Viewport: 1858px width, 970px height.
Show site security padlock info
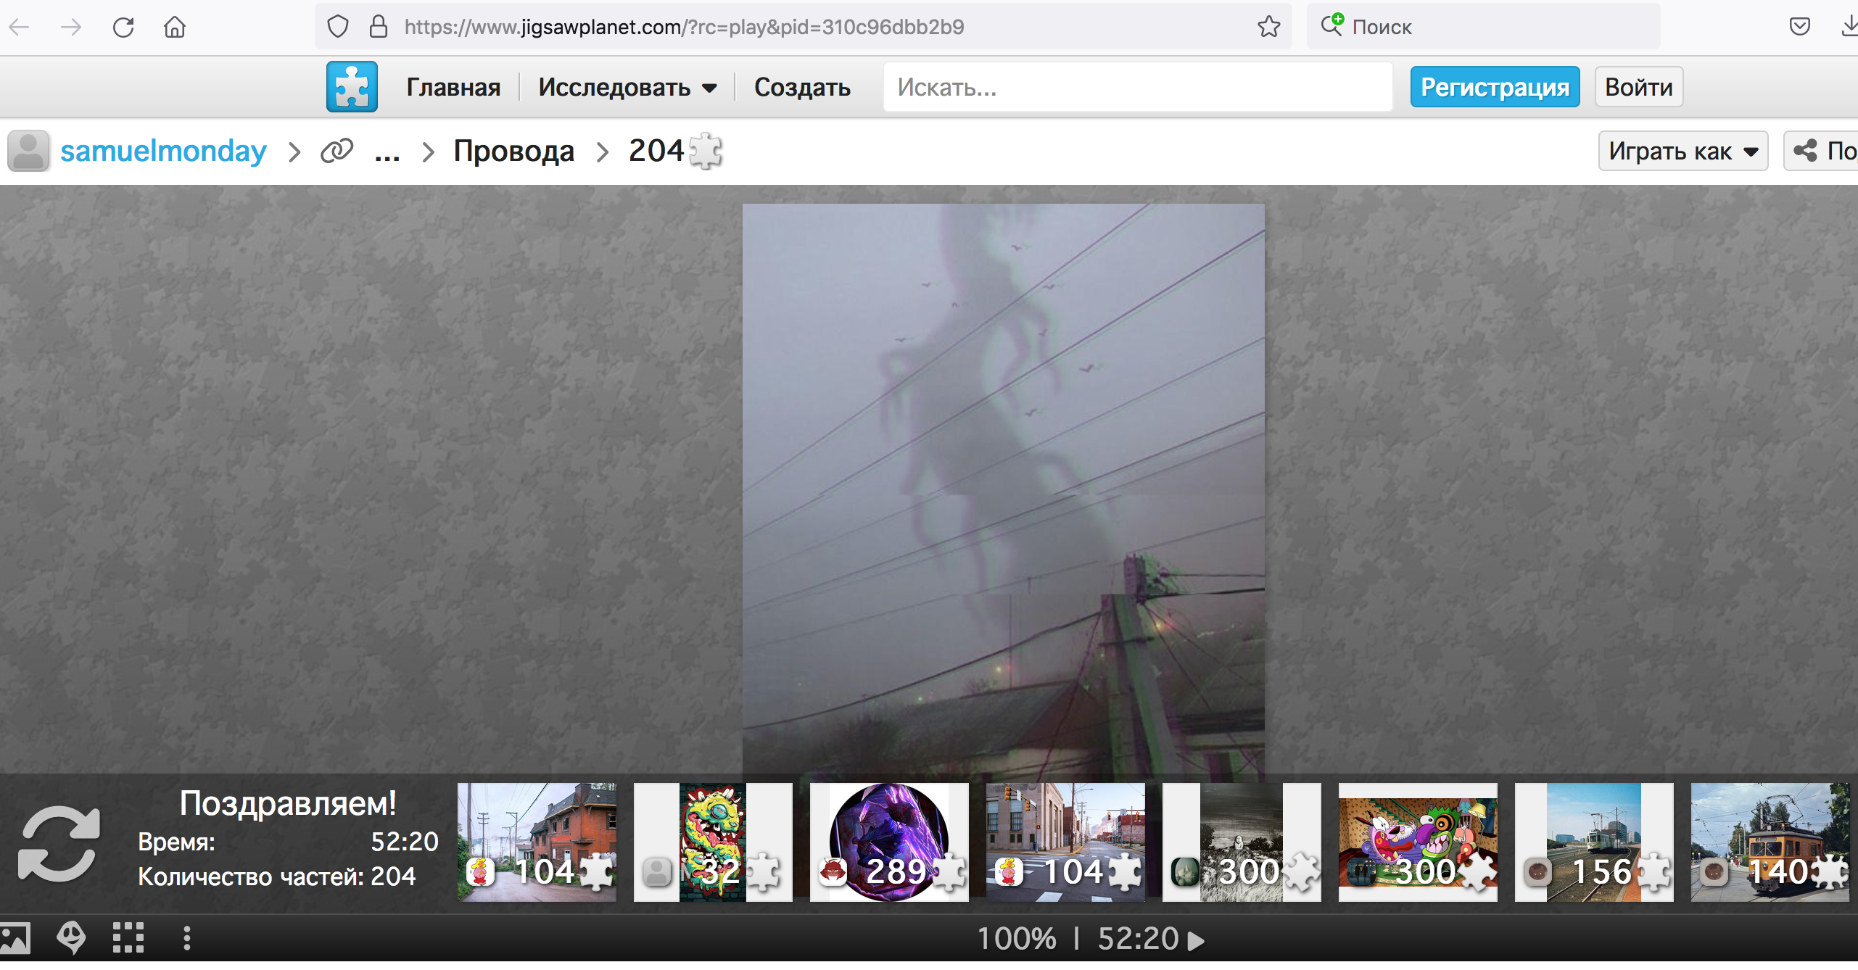coord(379,28)
